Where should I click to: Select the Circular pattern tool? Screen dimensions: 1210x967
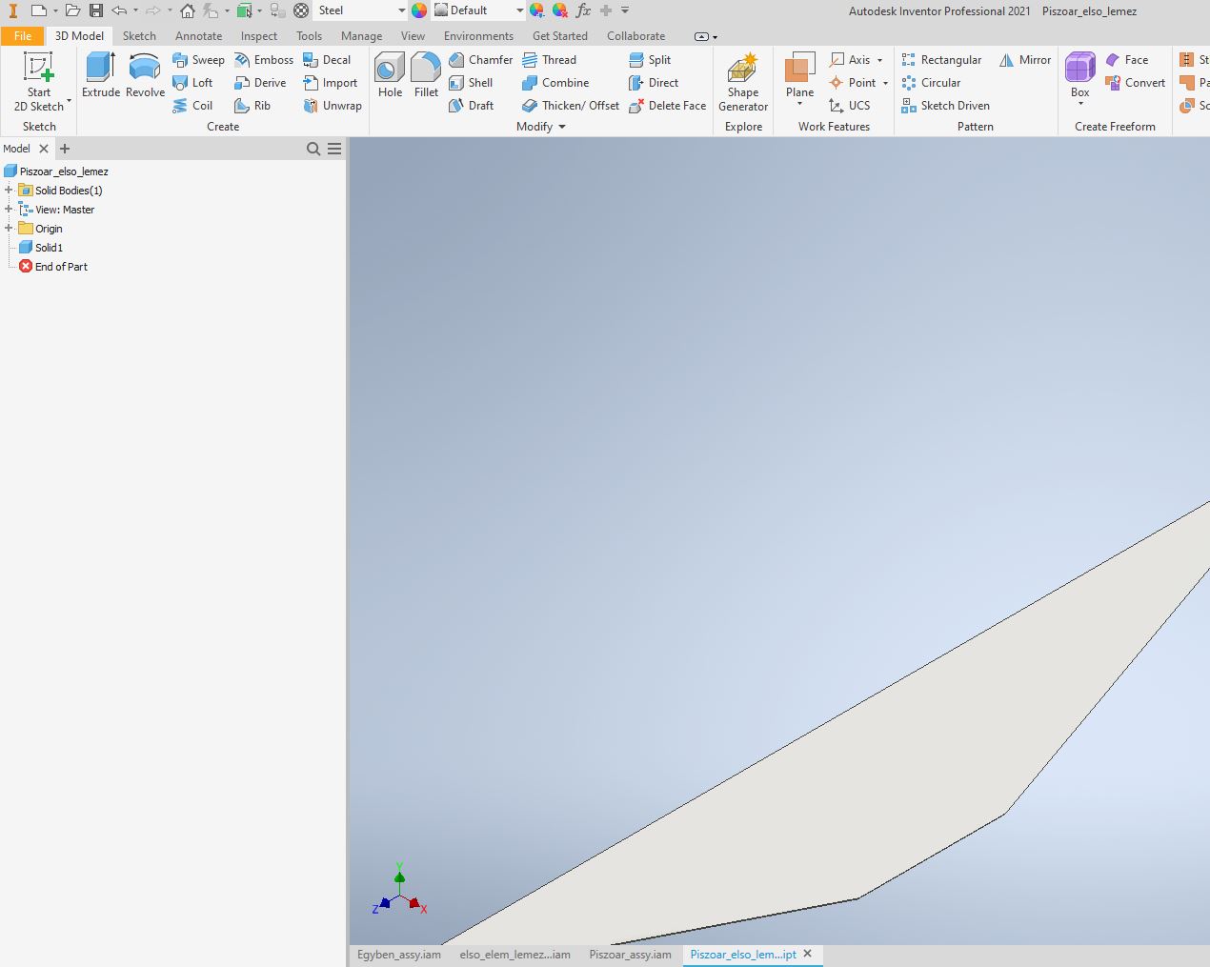931,83
